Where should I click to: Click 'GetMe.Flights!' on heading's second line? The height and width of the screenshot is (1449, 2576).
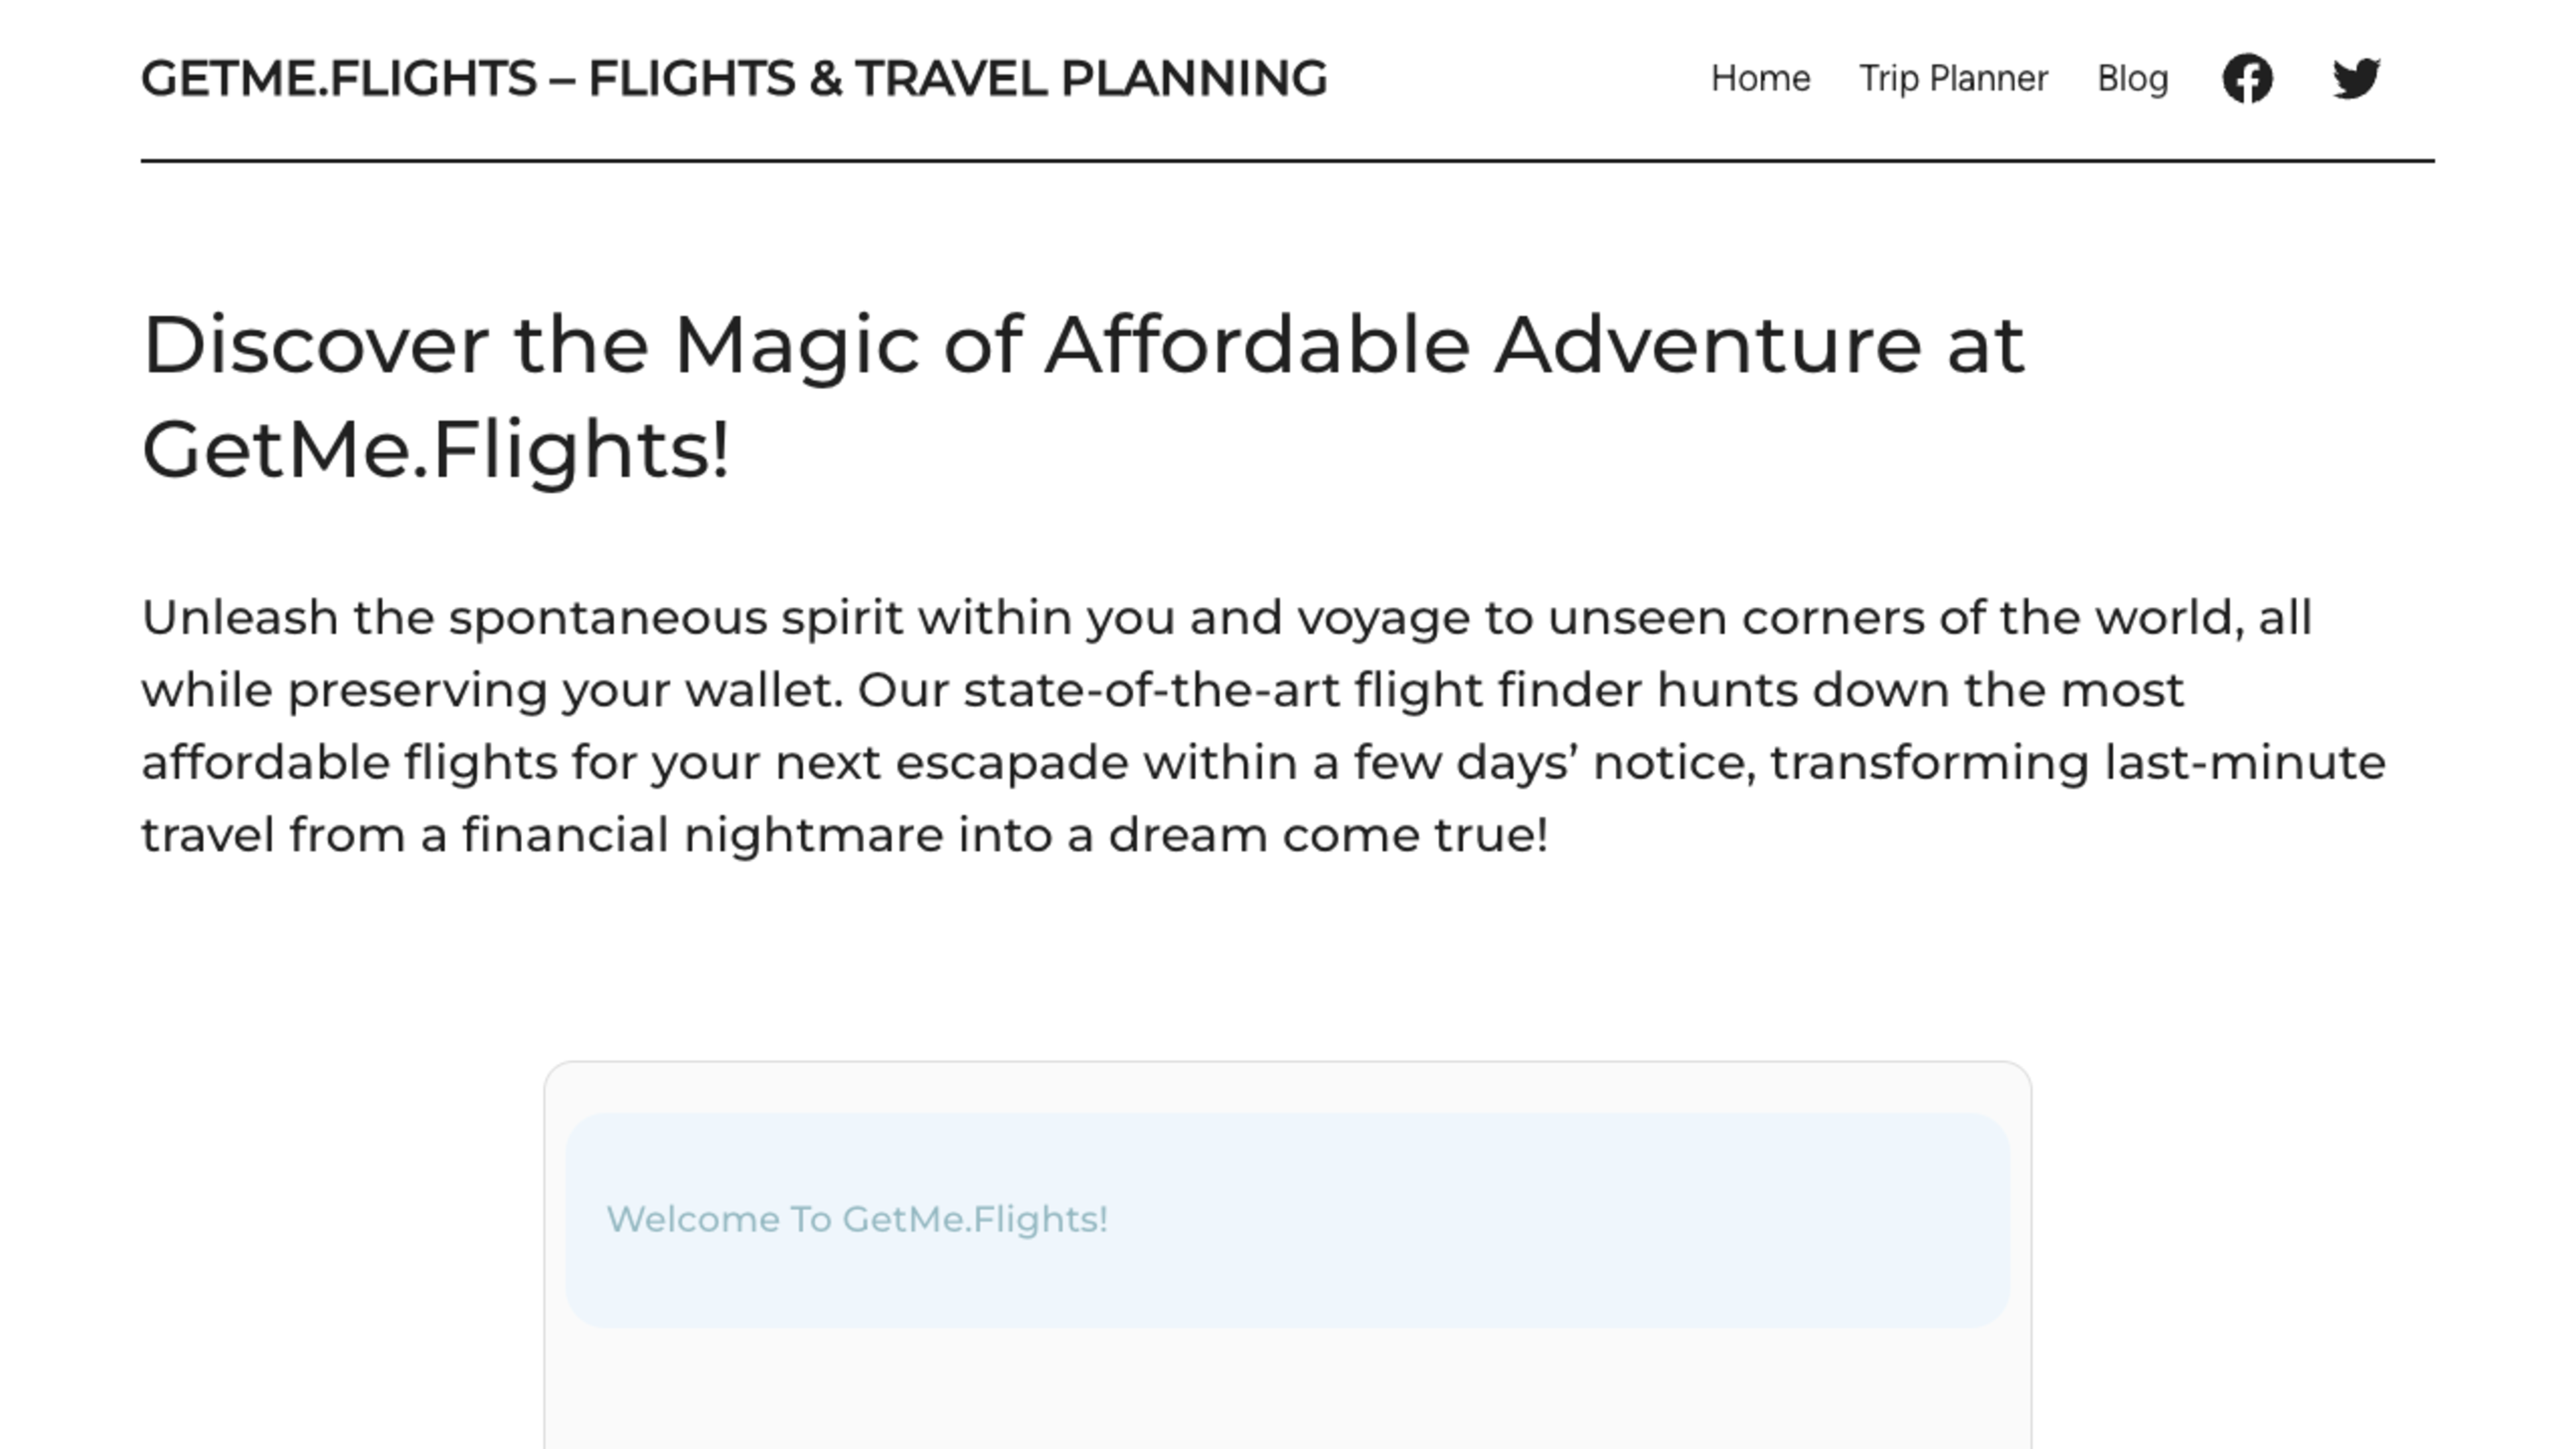tap(436, 450)
